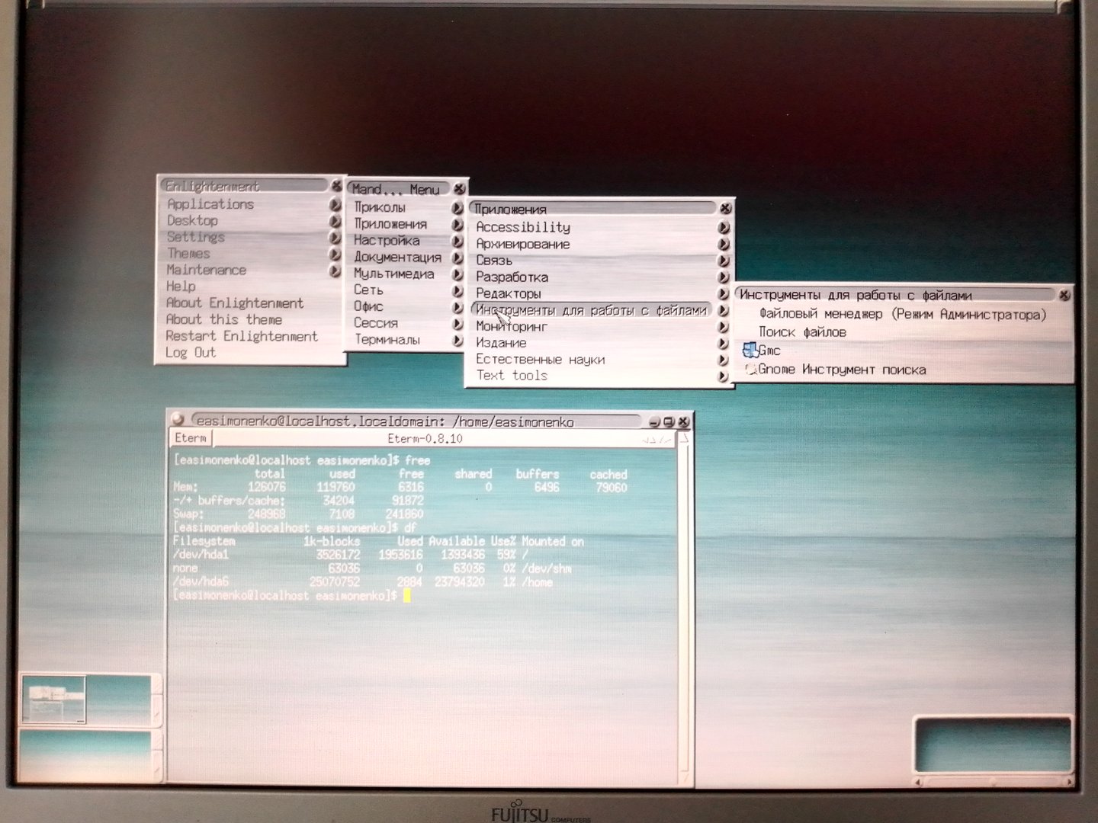
Task: Open Настройка in the Mandrake menu
Action: (x=387, y=241)
